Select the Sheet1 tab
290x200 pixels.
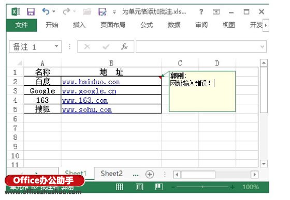pyautogui.click(x=76, y=173)
